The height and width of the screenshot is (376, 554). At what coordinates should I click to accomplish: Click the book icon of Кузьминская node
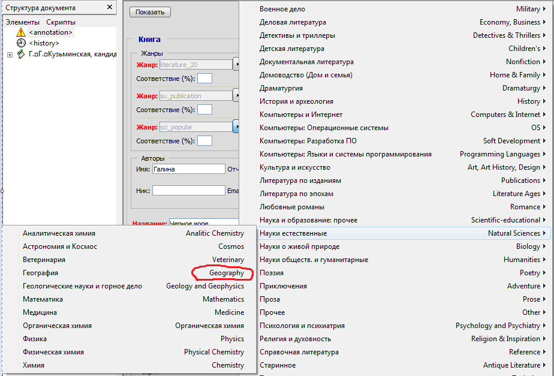tap(21, 55)
